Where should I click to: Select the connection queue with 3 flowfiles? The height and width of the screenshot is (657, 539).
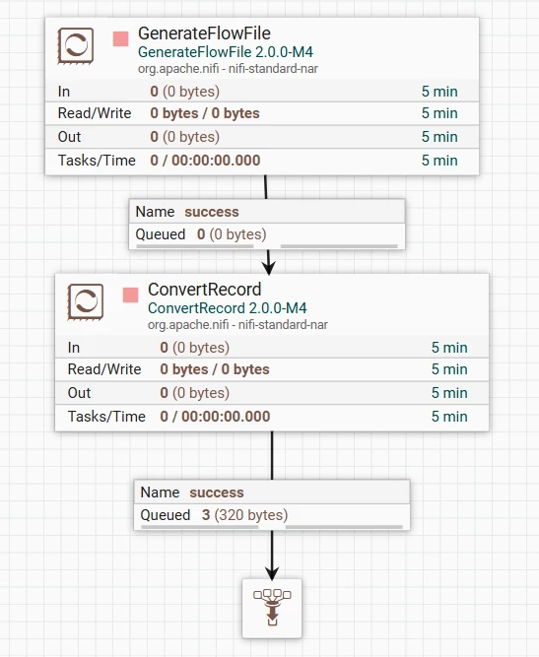tap(272, 505)
